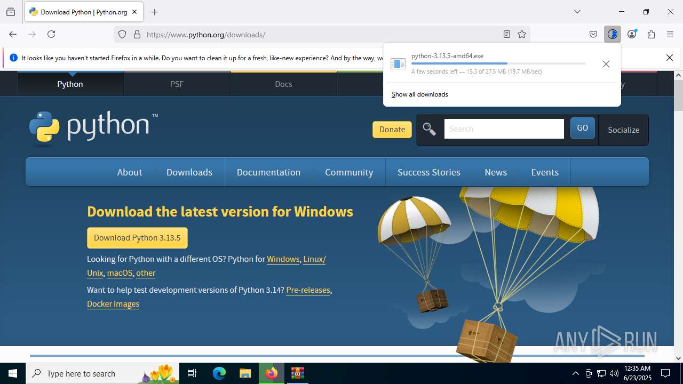Open the News navigation menu
This screenshot has width=683, height=384.
pos(496,172)
